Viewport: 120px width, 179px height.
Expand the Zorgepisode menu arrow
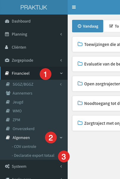[61, 60]
